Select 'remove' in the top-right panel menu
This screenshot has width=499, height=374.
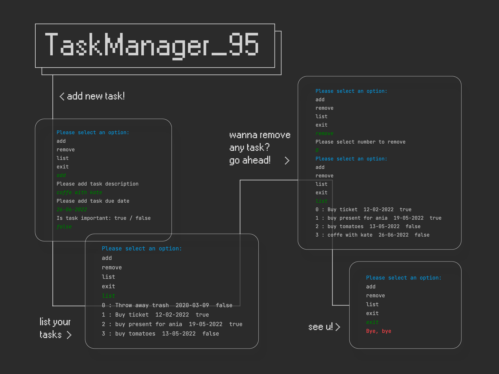tap(324, 108)
